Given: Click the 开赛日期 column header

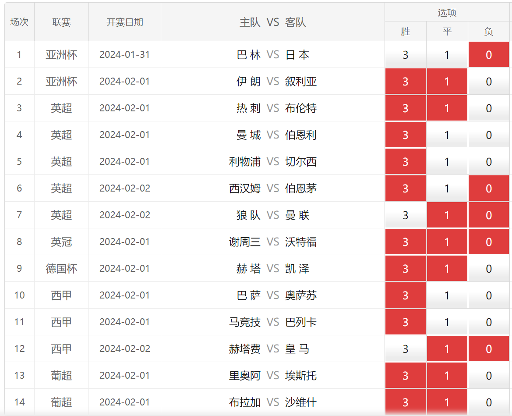Looking at the screenshot, I should pos(125,22).
